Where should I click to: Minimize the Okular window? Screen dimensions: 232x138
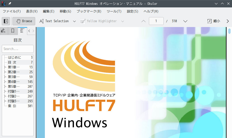[x=216, y=4]
